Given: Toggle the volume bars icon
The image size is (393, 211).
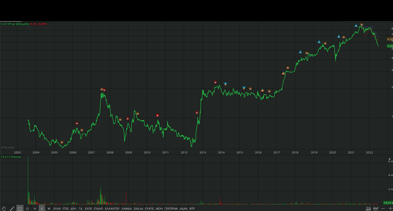Looking at the screenshot, I should point(375,208).
